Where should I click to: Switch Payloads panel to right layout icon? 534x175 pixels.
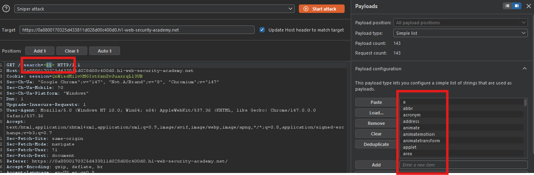(517, 6)
